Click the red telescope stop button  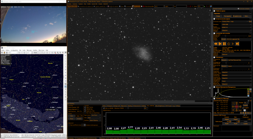tap(237, 107)
